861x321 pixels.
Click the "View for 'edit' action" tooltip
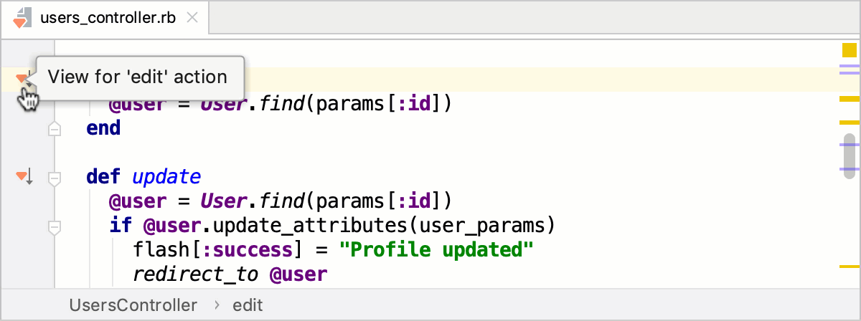[138, 77]
